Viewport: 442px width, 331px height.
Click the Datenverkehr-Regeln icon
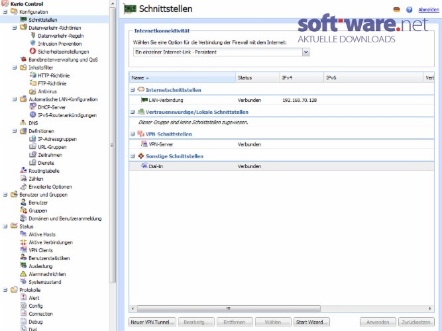click(x=33, y=36)
